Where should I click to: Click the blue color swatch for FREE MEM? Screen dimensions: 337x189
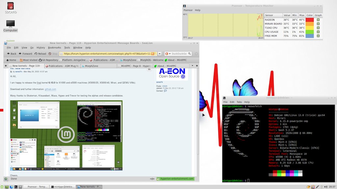[309, 36]
